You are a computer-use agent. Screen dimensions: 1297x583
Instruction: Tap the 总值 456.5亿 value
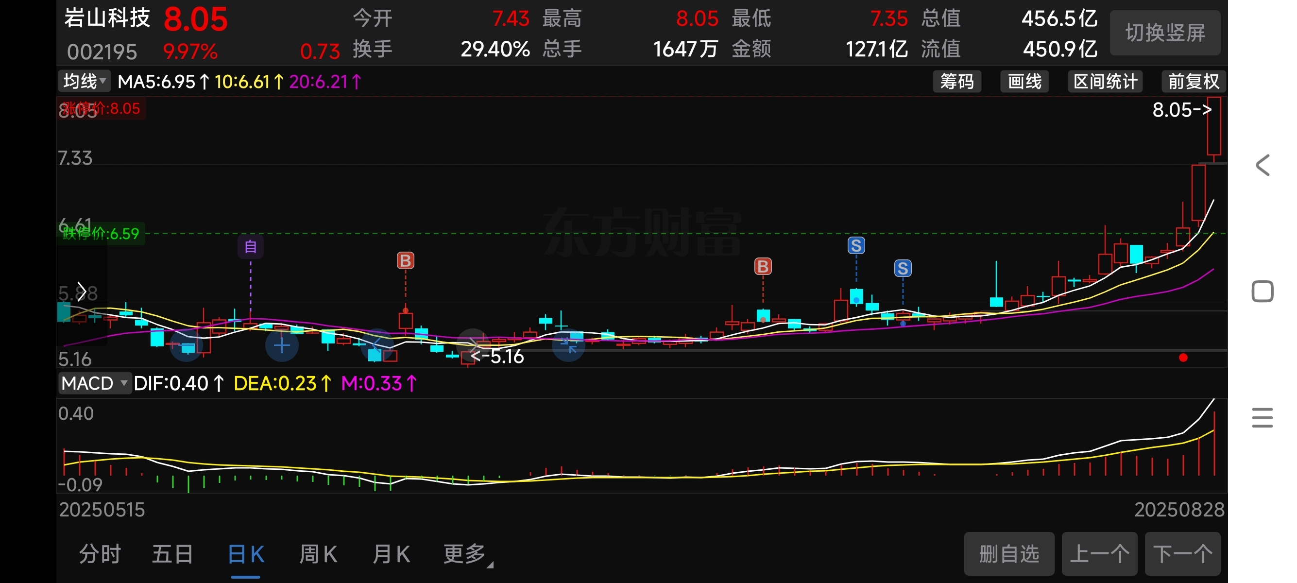point(1059,18)
